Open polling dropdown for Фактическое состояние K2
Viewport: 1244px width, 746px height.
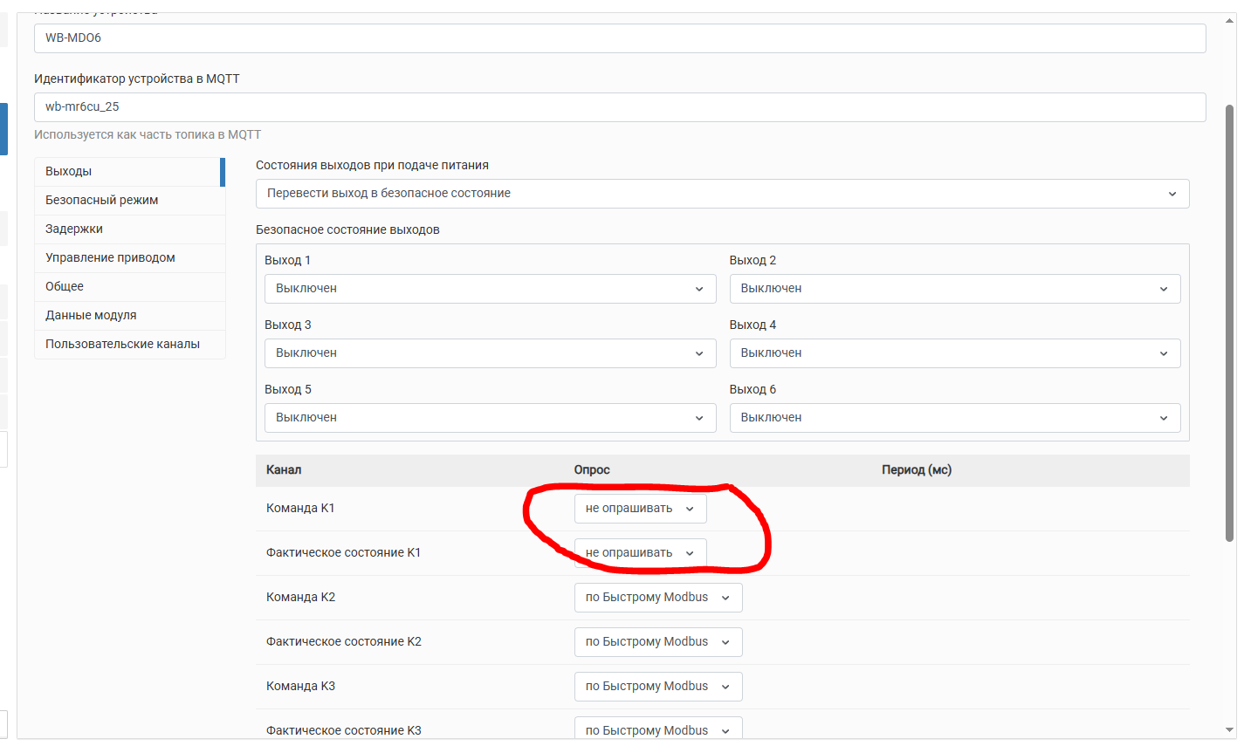coord(657,642)
